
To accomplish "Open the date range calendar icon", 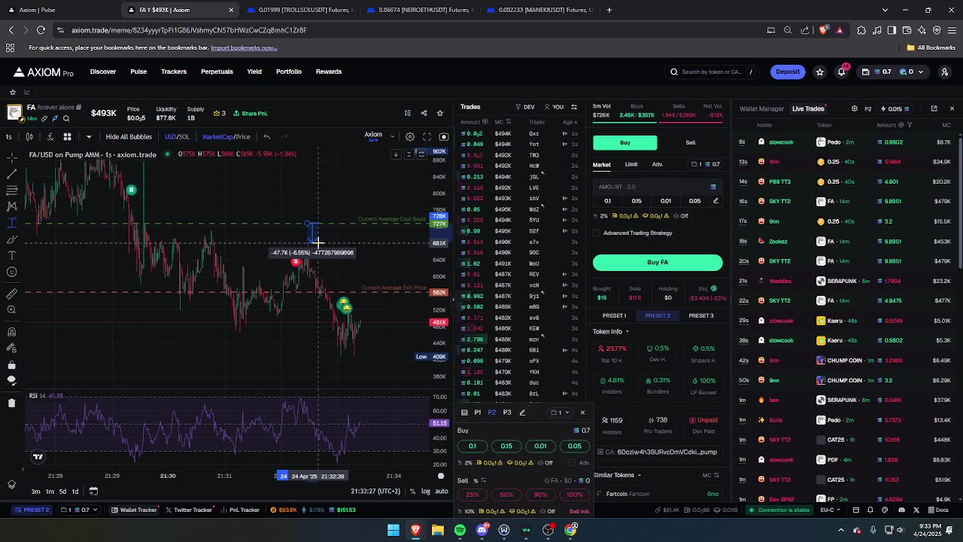I will tap(93, 492).
